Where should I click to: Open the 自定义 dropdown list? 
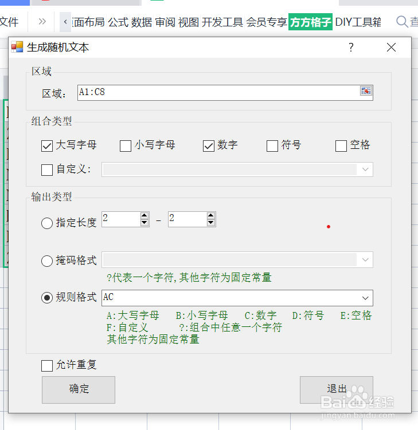(x=365, y=169)
